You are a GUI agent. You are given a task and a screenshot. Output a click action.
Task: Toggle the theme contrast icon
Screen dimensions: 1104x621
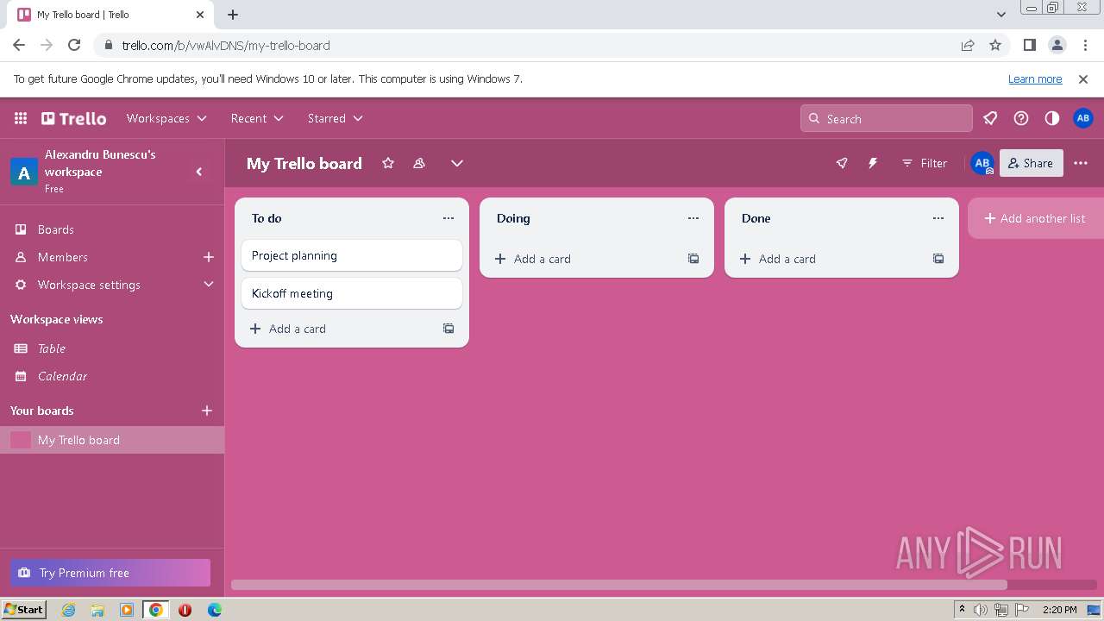[x=1052, y=118]
